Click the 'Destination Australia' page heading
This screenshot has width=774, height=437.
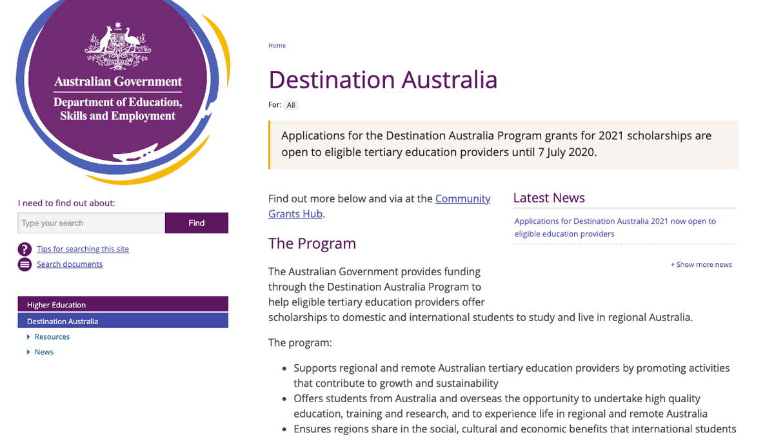(x=383, y=80)
